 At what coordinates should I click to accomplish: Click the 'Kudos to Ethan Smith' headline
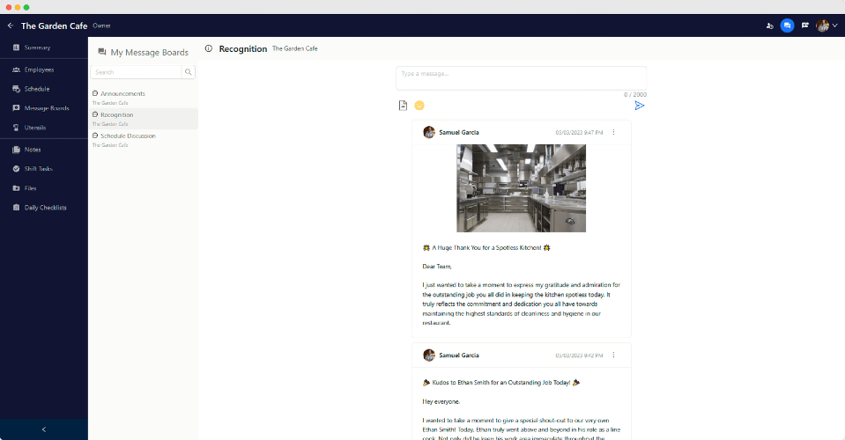(501, 383)
